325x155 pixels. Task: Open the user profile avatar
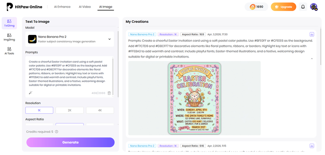pyautogui.click(x=314, y=7)
